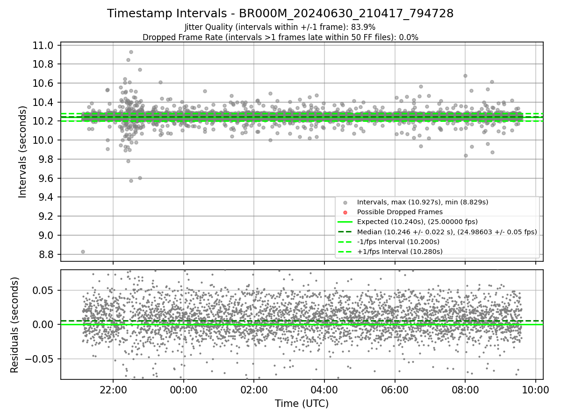
Task: Click the plot title 'Timestamp Intervals - BR000M_20240630_210417_794728'
Action: [280, 14]
